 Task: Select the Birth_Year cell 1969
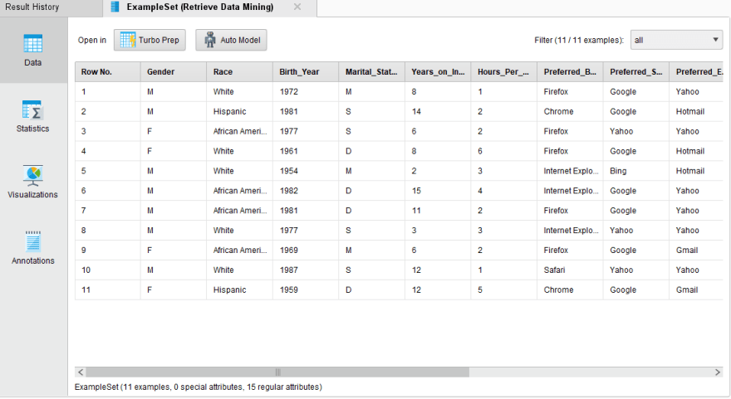tap(306, 250)
